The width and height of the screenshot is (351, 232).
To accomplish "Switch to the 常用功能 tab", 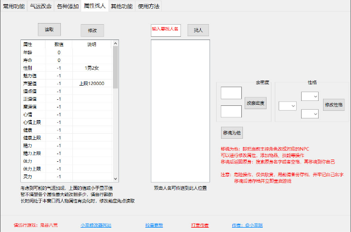I will tap(14, 6).
